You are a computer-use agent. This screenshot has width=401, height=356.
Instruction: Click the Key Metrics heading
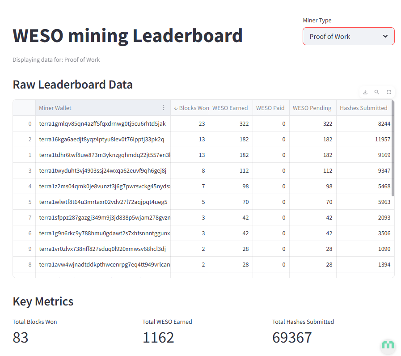(x=43, y=301)
